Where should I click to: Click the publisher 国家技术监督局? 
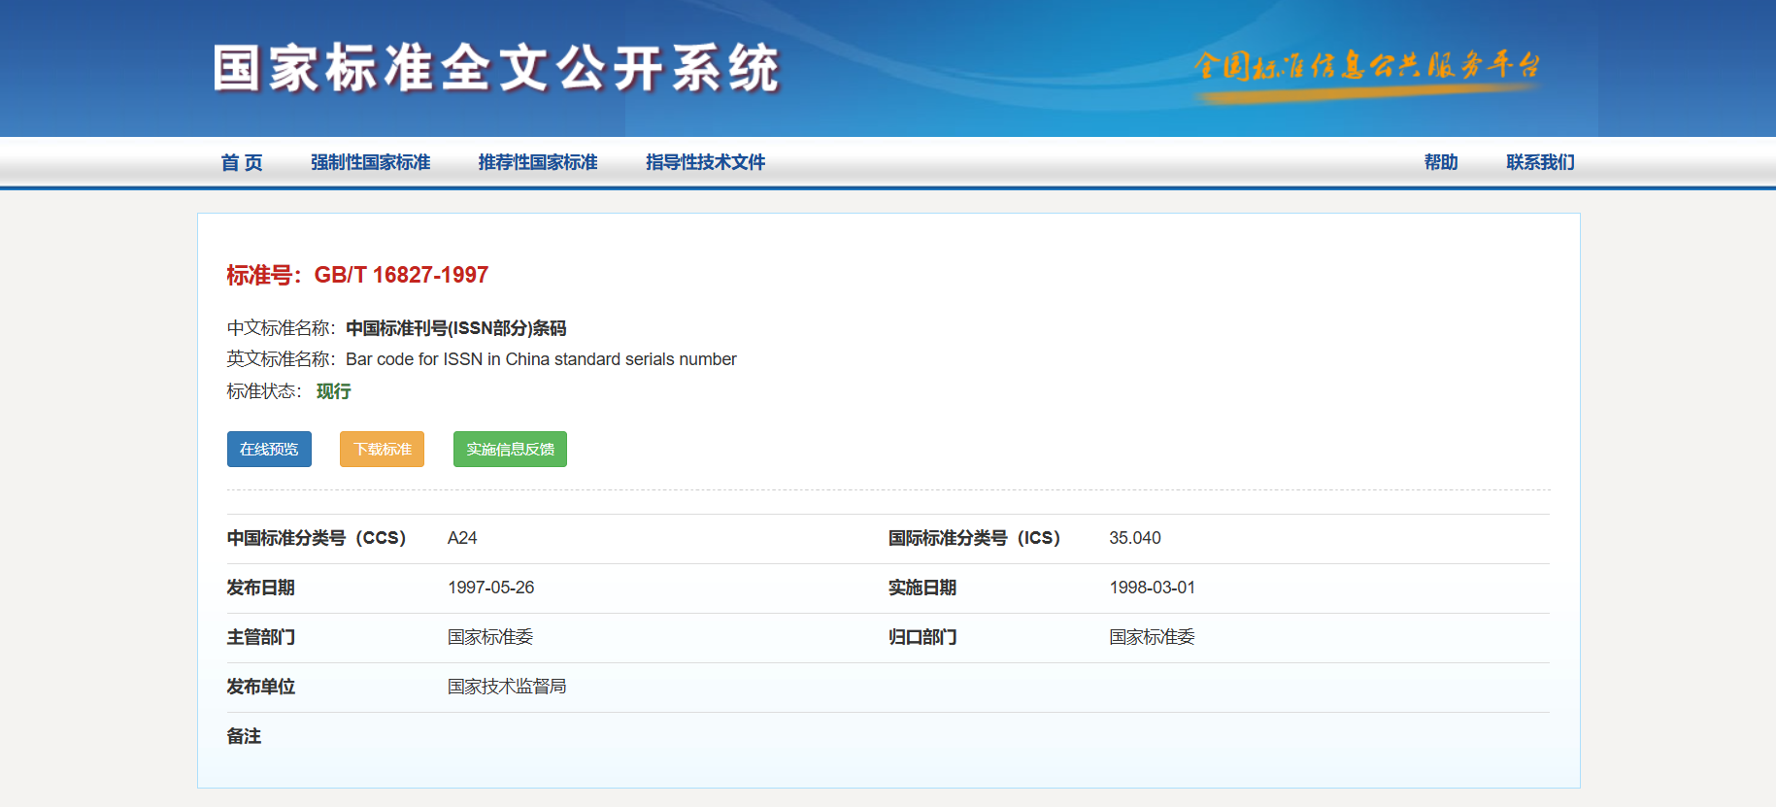click(506, 687)
